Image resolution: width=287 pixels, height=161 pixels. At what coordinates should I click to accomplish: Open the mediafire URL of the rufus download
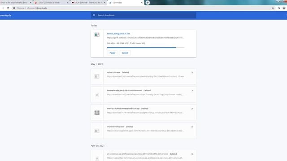tap(145, 76)
